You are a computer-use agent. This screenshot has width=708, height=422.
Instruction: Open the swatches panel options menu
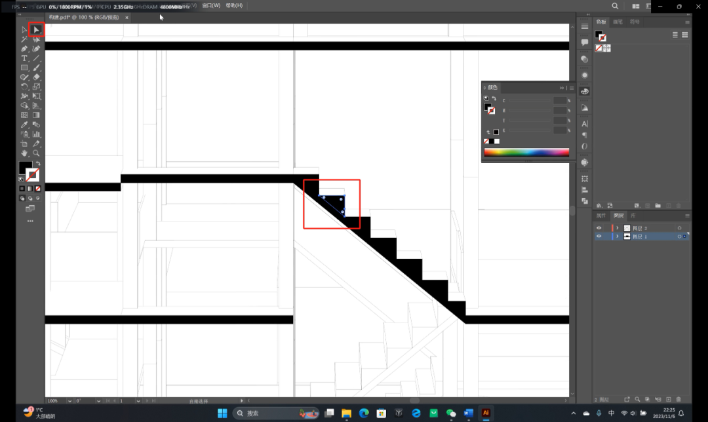pyautogui.click(x=687, y=22)
